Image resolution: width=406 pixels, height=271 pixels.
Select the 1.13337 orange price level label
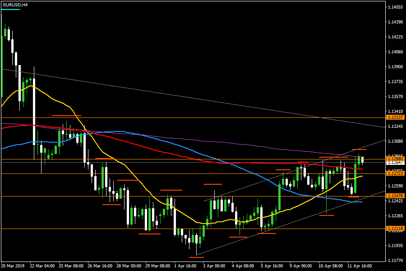(x=395, y=118)
